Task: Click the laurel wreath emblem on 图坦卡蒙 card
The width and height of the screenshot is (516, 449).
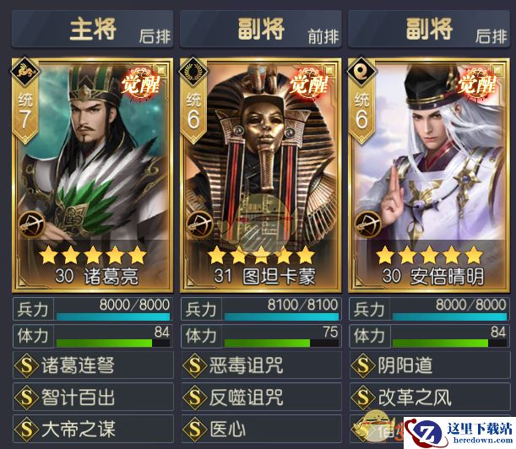Action: pyautogui.click(x=193, y=72)
